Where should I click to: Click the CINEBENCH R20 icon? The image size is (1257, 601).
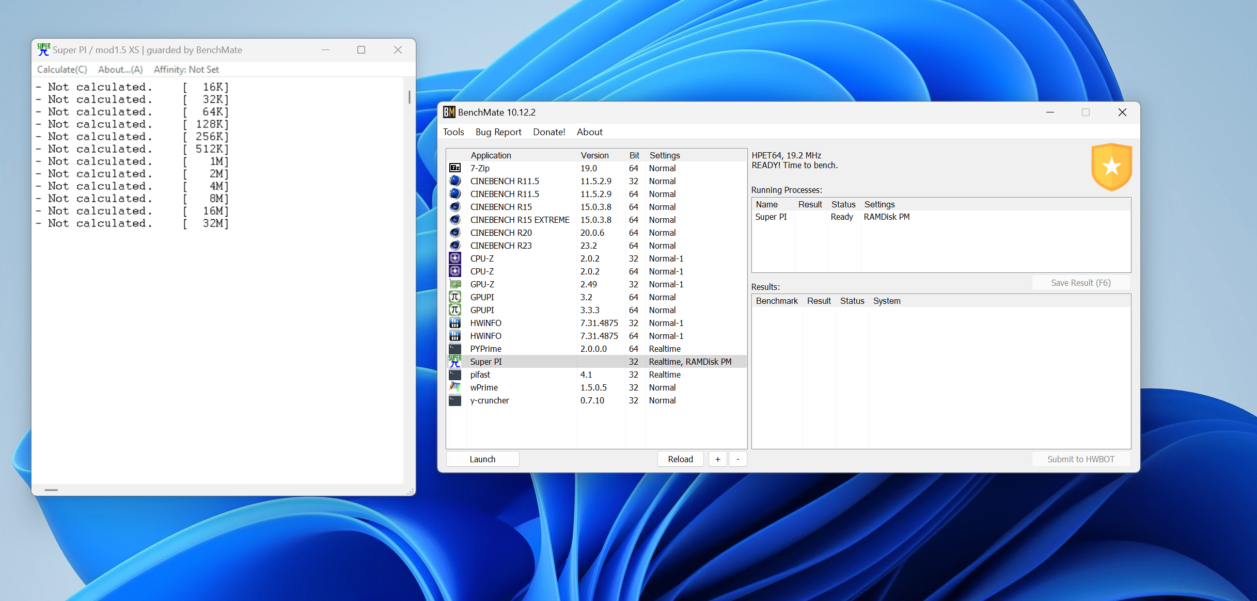(x=455, y=233)
